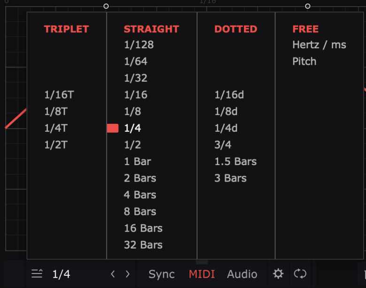Choose 32 Bars rate
The width and height of the screenshot is (366, 288).
click(x=143, y=245)
